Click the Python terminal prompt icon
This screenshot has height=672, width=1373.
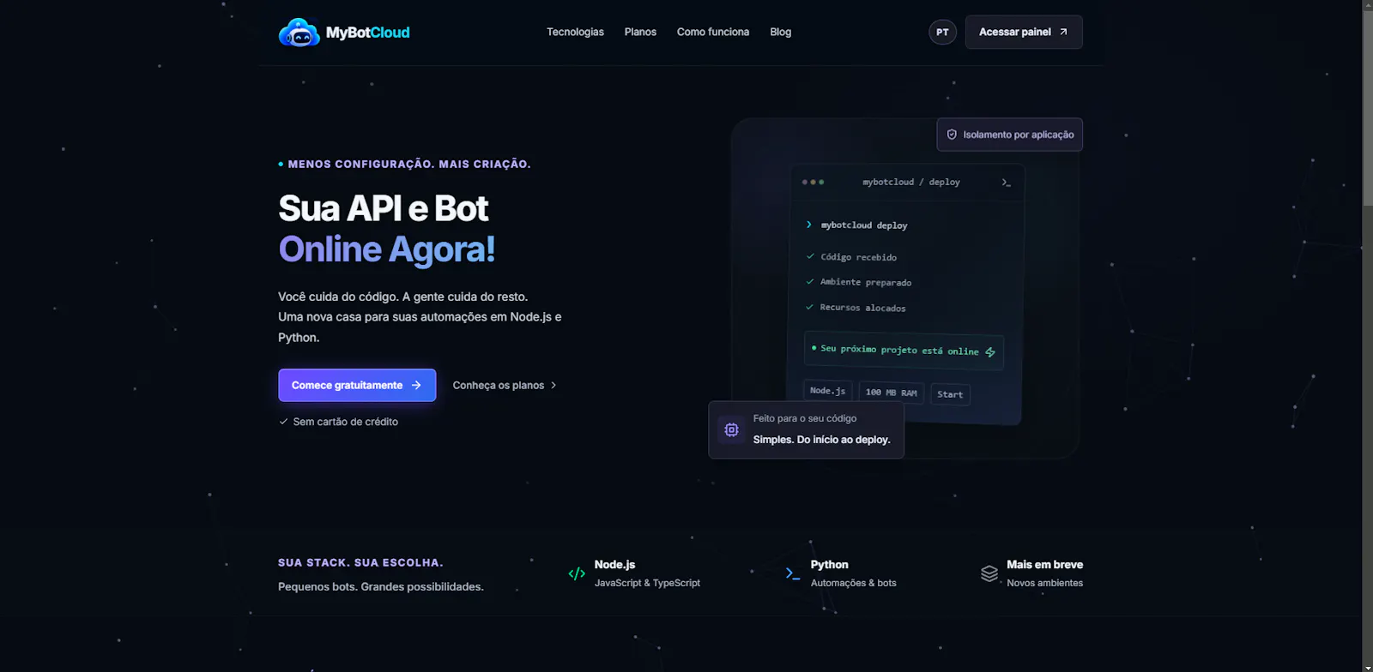point(793,573)
